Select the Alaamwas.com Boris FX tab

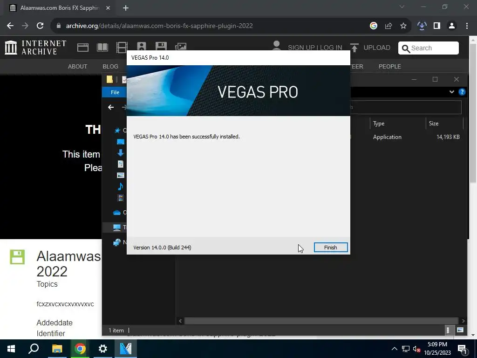coord(59,8)
